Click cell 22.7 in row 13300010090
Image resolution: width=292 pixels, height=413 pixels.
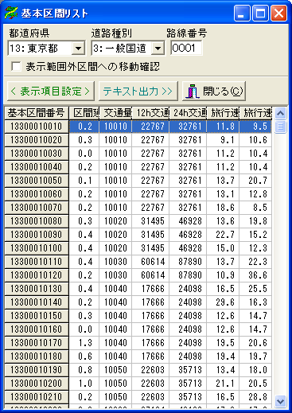223,235
